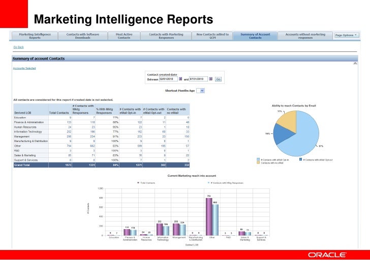Select the Support & Services row label
The image size is (370, 278).
tap(26, 160)
